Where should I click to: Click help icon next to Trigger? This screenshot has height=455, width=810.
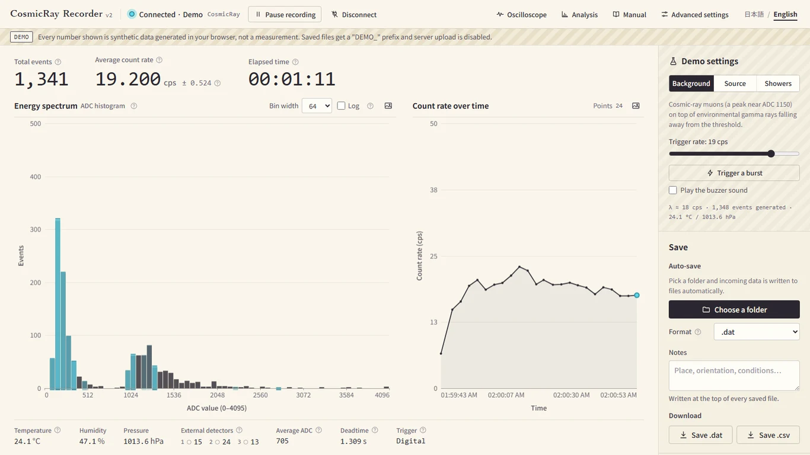[423, 430]
